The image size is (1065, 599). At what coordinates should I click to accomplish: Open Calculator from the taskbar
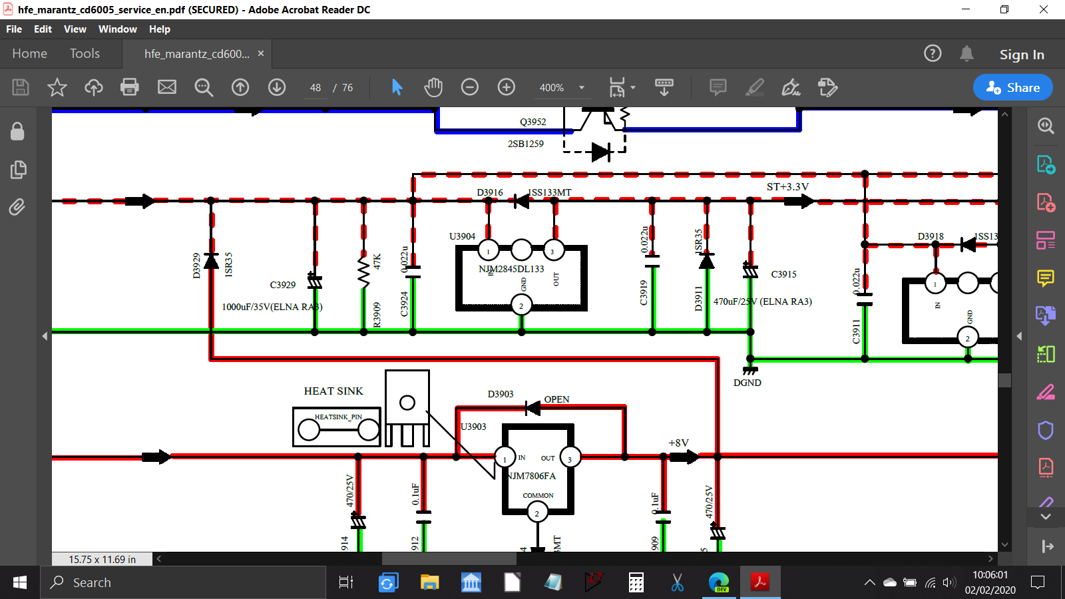click(x=636, y=582)
